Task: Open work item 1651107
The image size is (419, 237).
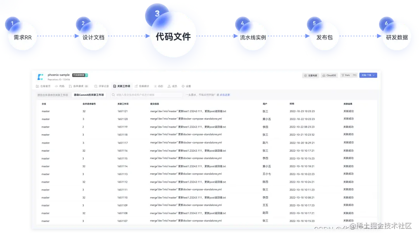Action: pyautogui.click(x=122, y=221)
